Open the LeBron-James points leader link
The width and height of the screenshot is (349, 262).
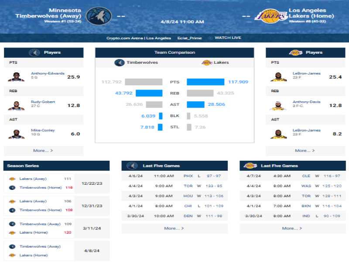[307, 73]
